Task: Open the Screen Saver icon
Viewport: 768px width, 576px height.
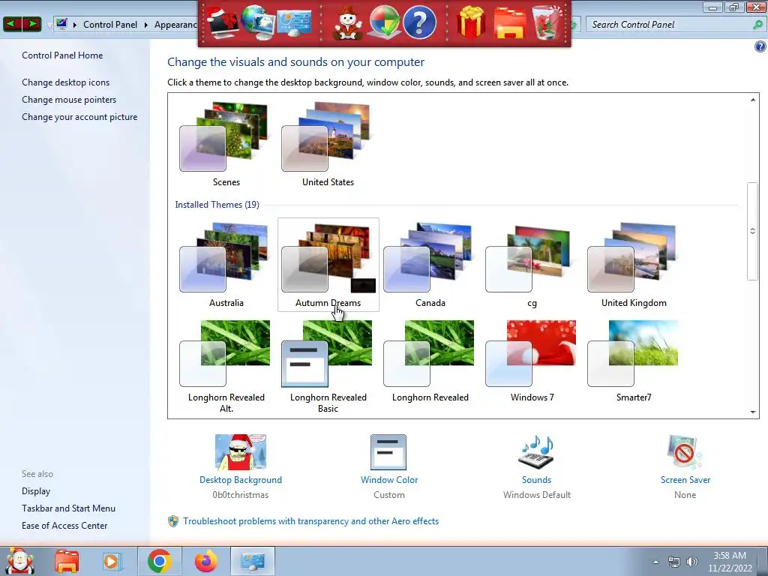Action: tap(684, 451)
